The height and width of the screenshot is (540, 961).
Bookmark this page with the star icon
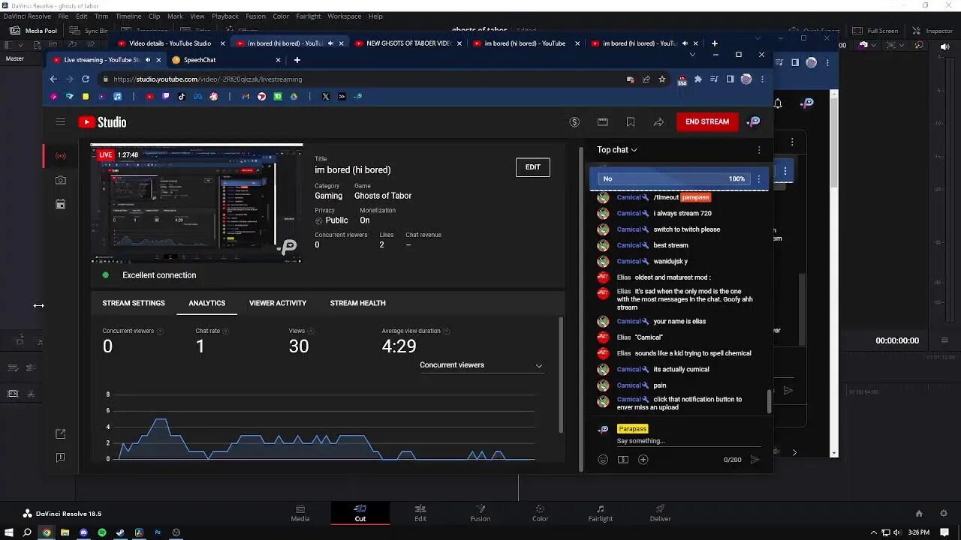pyautogui.click(x=662, y=79)
